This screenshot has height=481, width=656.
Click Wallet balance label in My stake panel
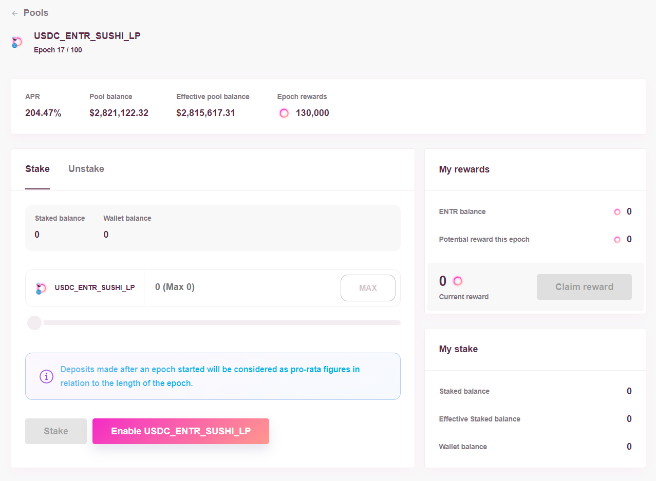click(463, 447)
